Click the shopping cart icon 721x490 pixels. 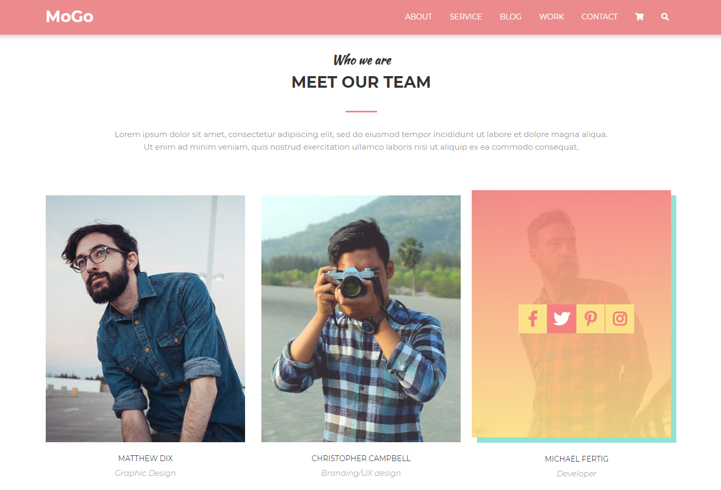639,17
